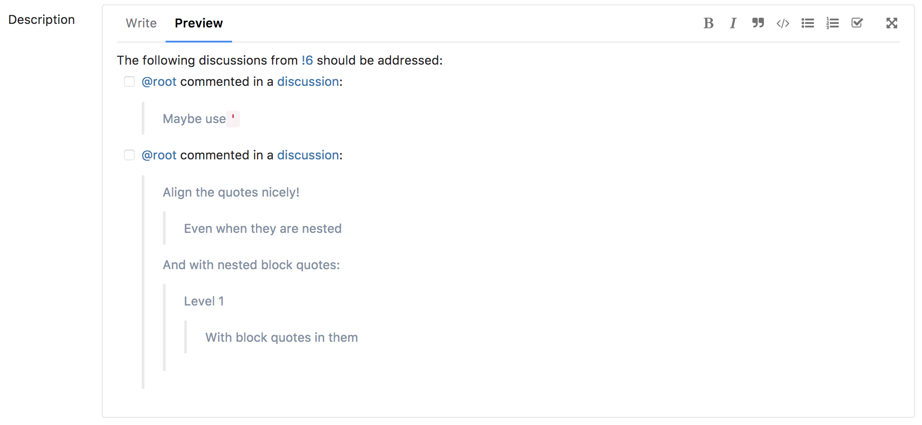
Task: View the @root user profile
Action: (159, 81)
